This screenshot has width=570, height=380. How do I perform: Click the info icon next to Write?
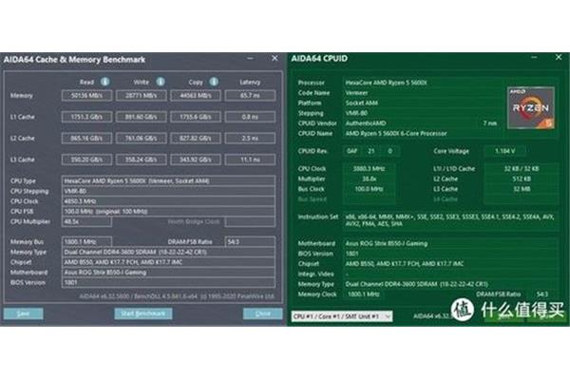click(x=161, y=82)
